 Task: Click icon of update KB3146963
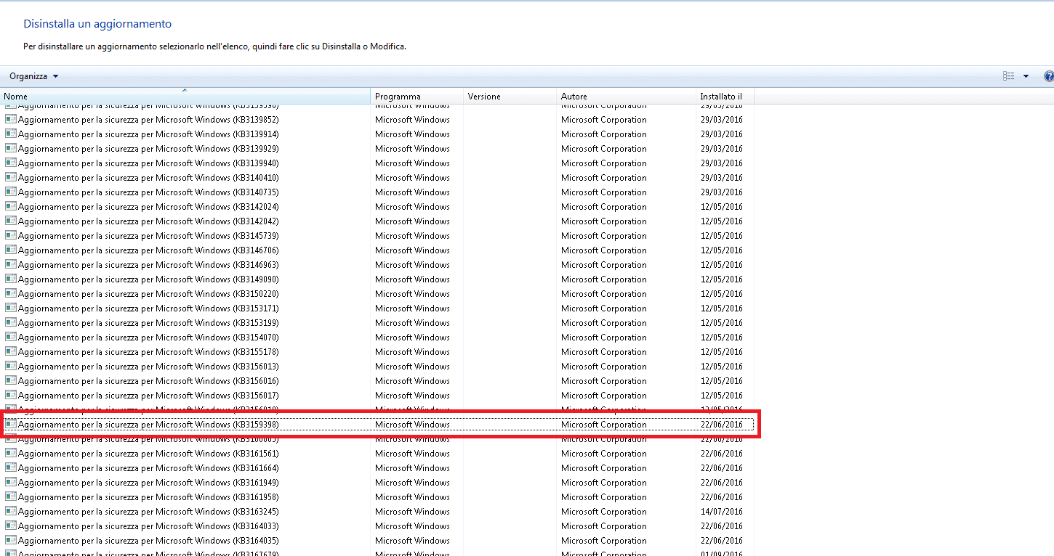click(11, 265)
